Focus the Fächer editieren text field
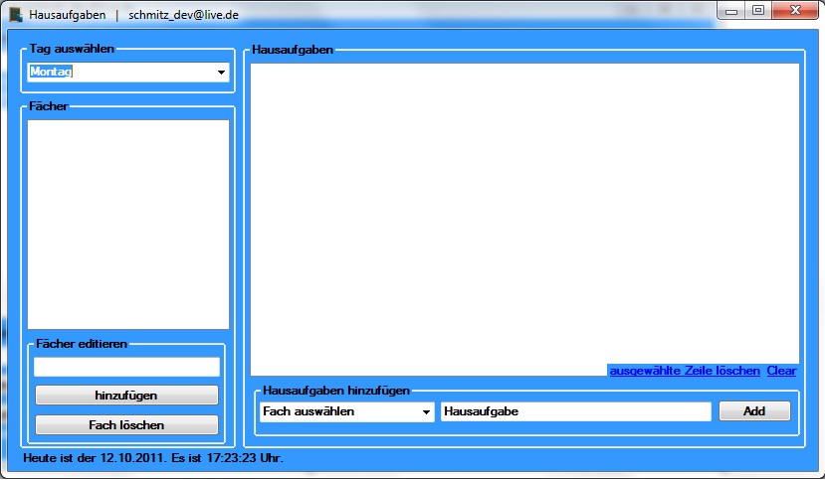Viewport: 825px width, 480px height. pos(126,367)
